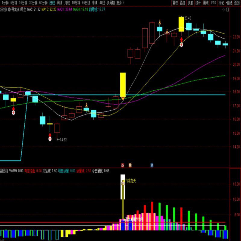The image size is (241, 241).
Task: Click the walking-figure marker above the top cyan candle
Action: pos(160,22)
